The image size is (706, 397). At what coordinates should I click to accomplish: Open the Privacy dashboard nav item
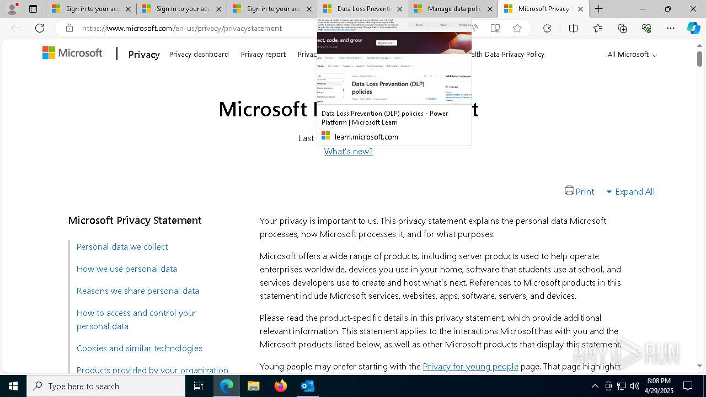(199, 54)
